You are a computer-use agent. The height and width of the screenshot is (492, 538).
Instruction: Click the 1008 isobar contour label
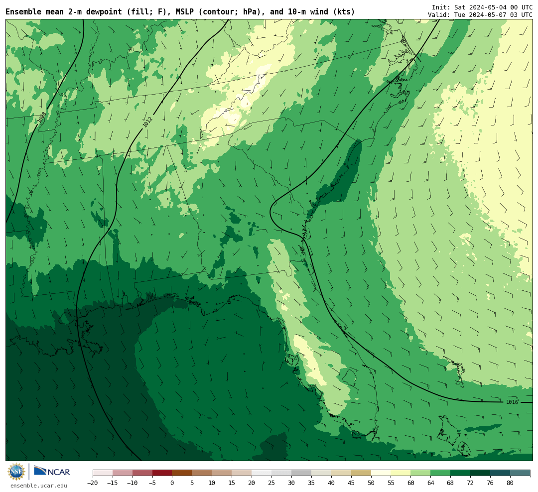click(x=42, y=118)
